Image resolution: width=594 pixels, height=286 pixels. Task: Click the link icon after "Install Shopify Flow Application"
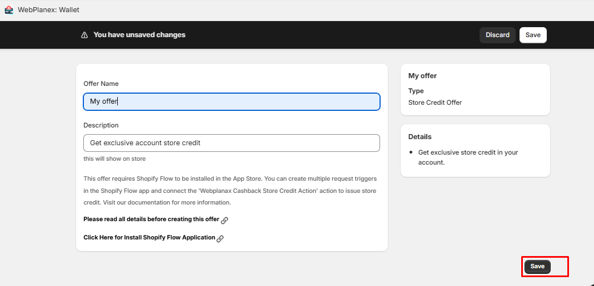(x=220, y=238)
